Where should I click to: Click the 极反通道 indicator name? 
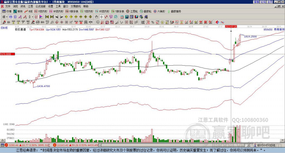20,29
